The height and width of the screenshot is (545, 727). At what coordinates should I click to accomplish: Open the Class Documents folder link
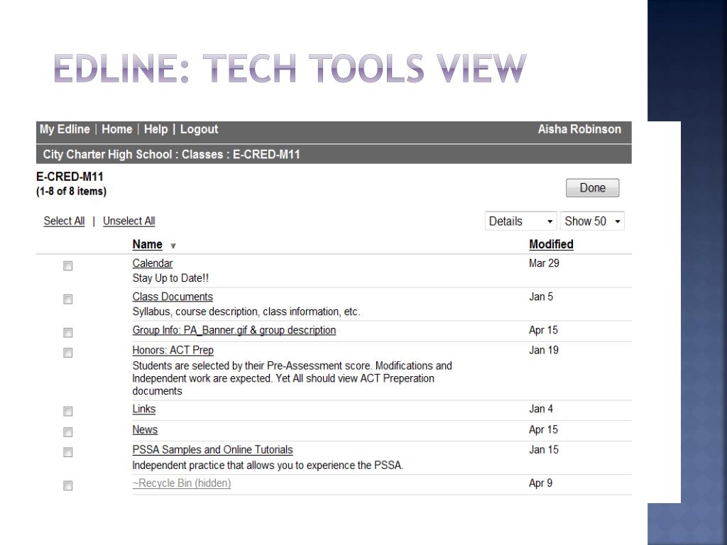[x=173, y=297]
